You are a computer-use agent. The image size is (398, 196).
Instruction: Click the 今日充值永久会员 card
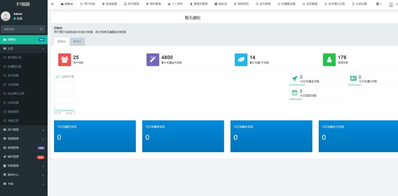pos(358,136)
